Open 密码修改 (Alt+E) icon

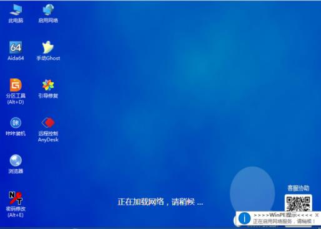16,204
